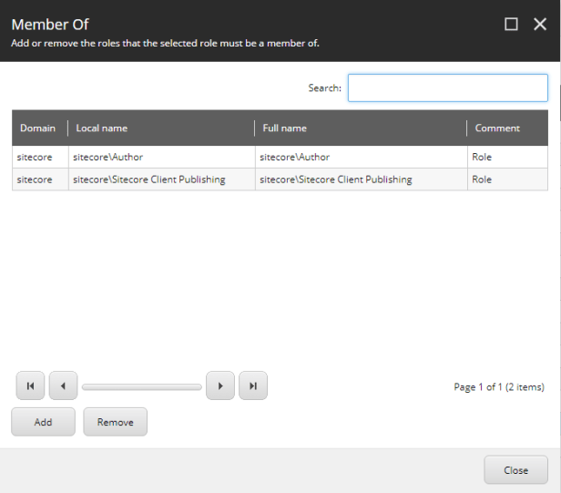Click Sitecore Client Publishing full name cell

point(335,180)
